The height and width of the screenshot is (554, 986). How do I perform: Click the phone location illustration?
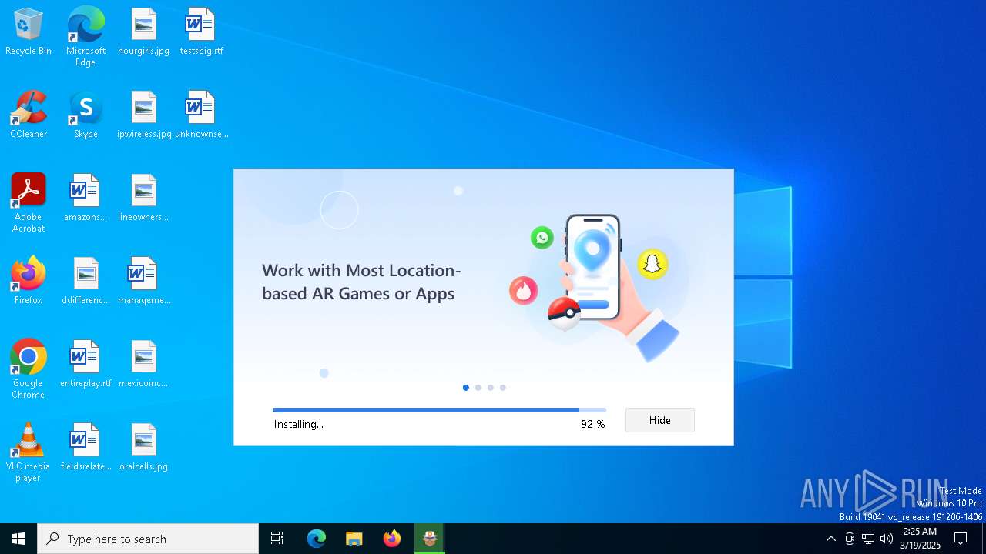592,266
